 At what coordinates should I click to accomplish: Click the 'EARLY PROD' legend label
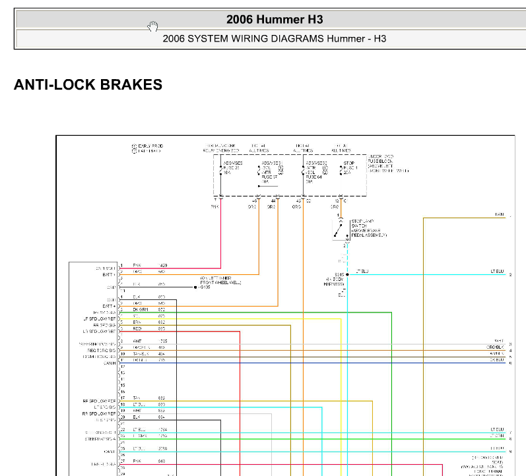(x=150, y=146)
